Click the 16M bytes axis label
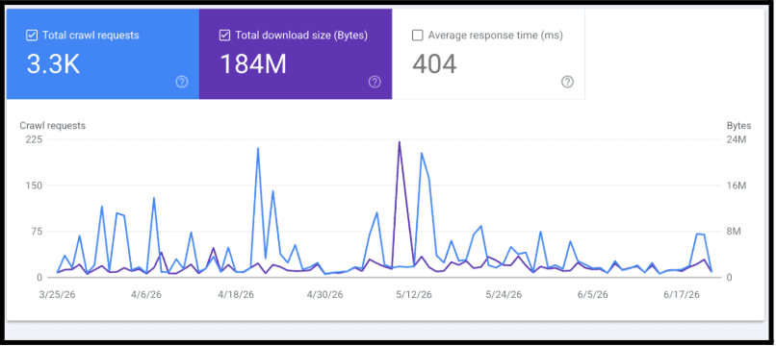The width and height of the screenshot is (776, 346). [x=736, y=185]
